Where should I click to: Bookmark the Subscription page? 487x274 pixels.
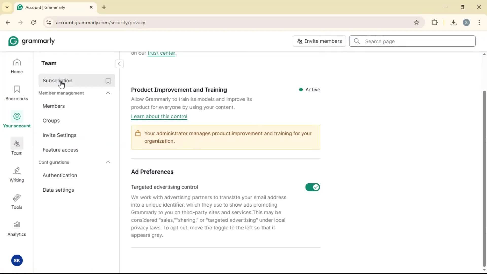(x=108, y=81)
